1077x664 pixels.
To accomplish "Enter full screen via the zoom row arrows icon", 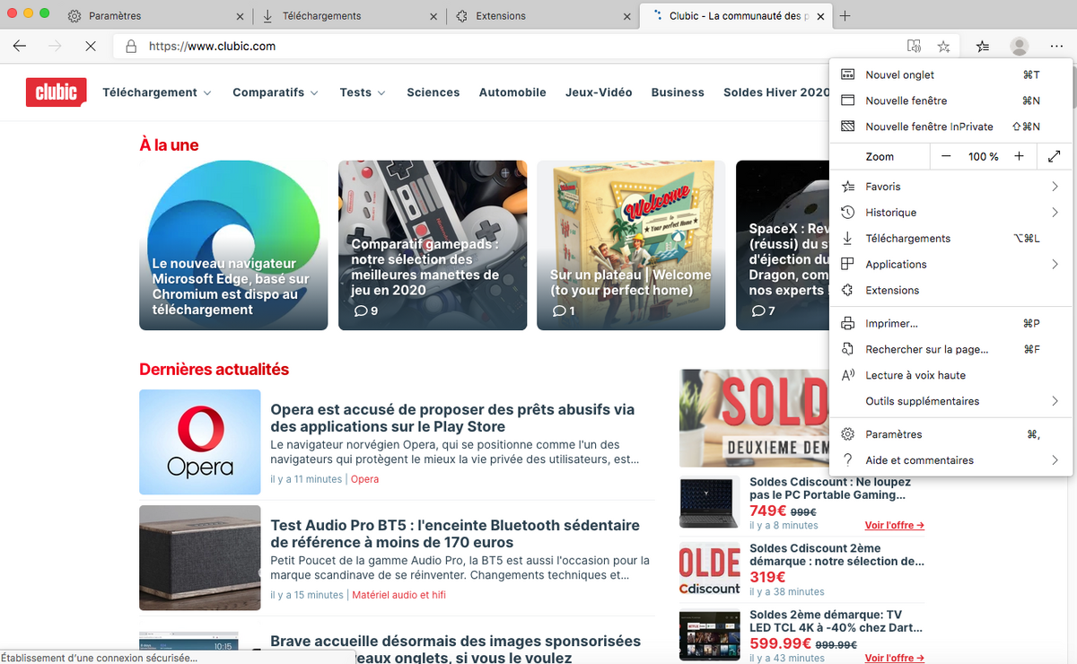I will pyautogui.click(x=1055, y=156).
